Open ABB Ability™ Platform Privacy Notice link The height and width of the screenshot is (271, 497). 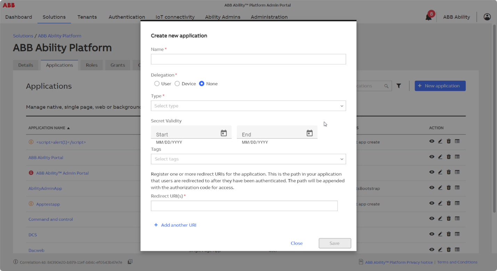399,262
